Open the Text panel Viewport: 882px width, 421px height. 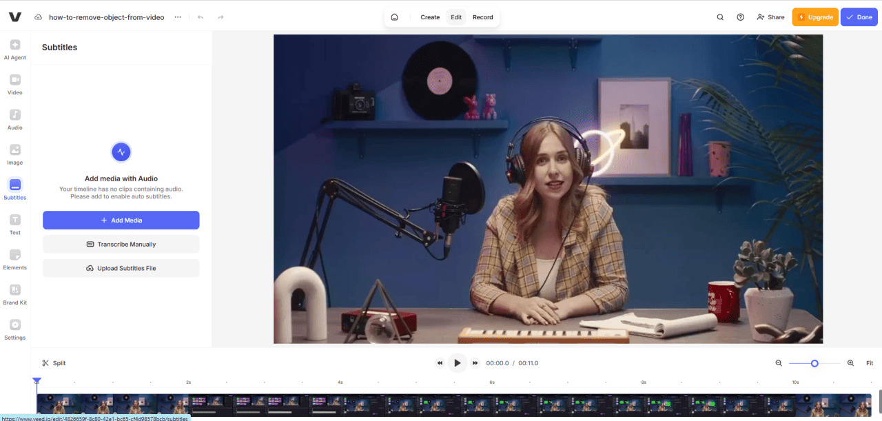[x=14, y=225]
